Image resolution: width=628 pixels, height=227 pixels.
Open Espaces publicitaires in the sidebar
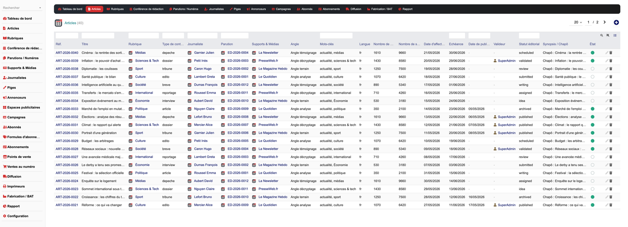click(22, 107)
